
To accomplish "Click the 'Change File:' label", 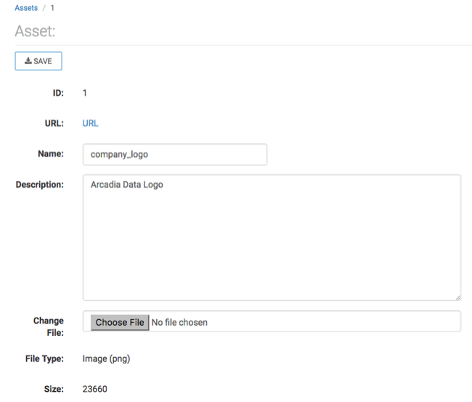I will (x=49, y=326).
